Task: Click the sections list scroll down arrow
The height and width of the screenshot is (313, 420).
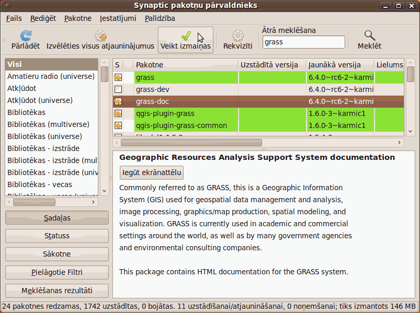Action: pos(105,191)
